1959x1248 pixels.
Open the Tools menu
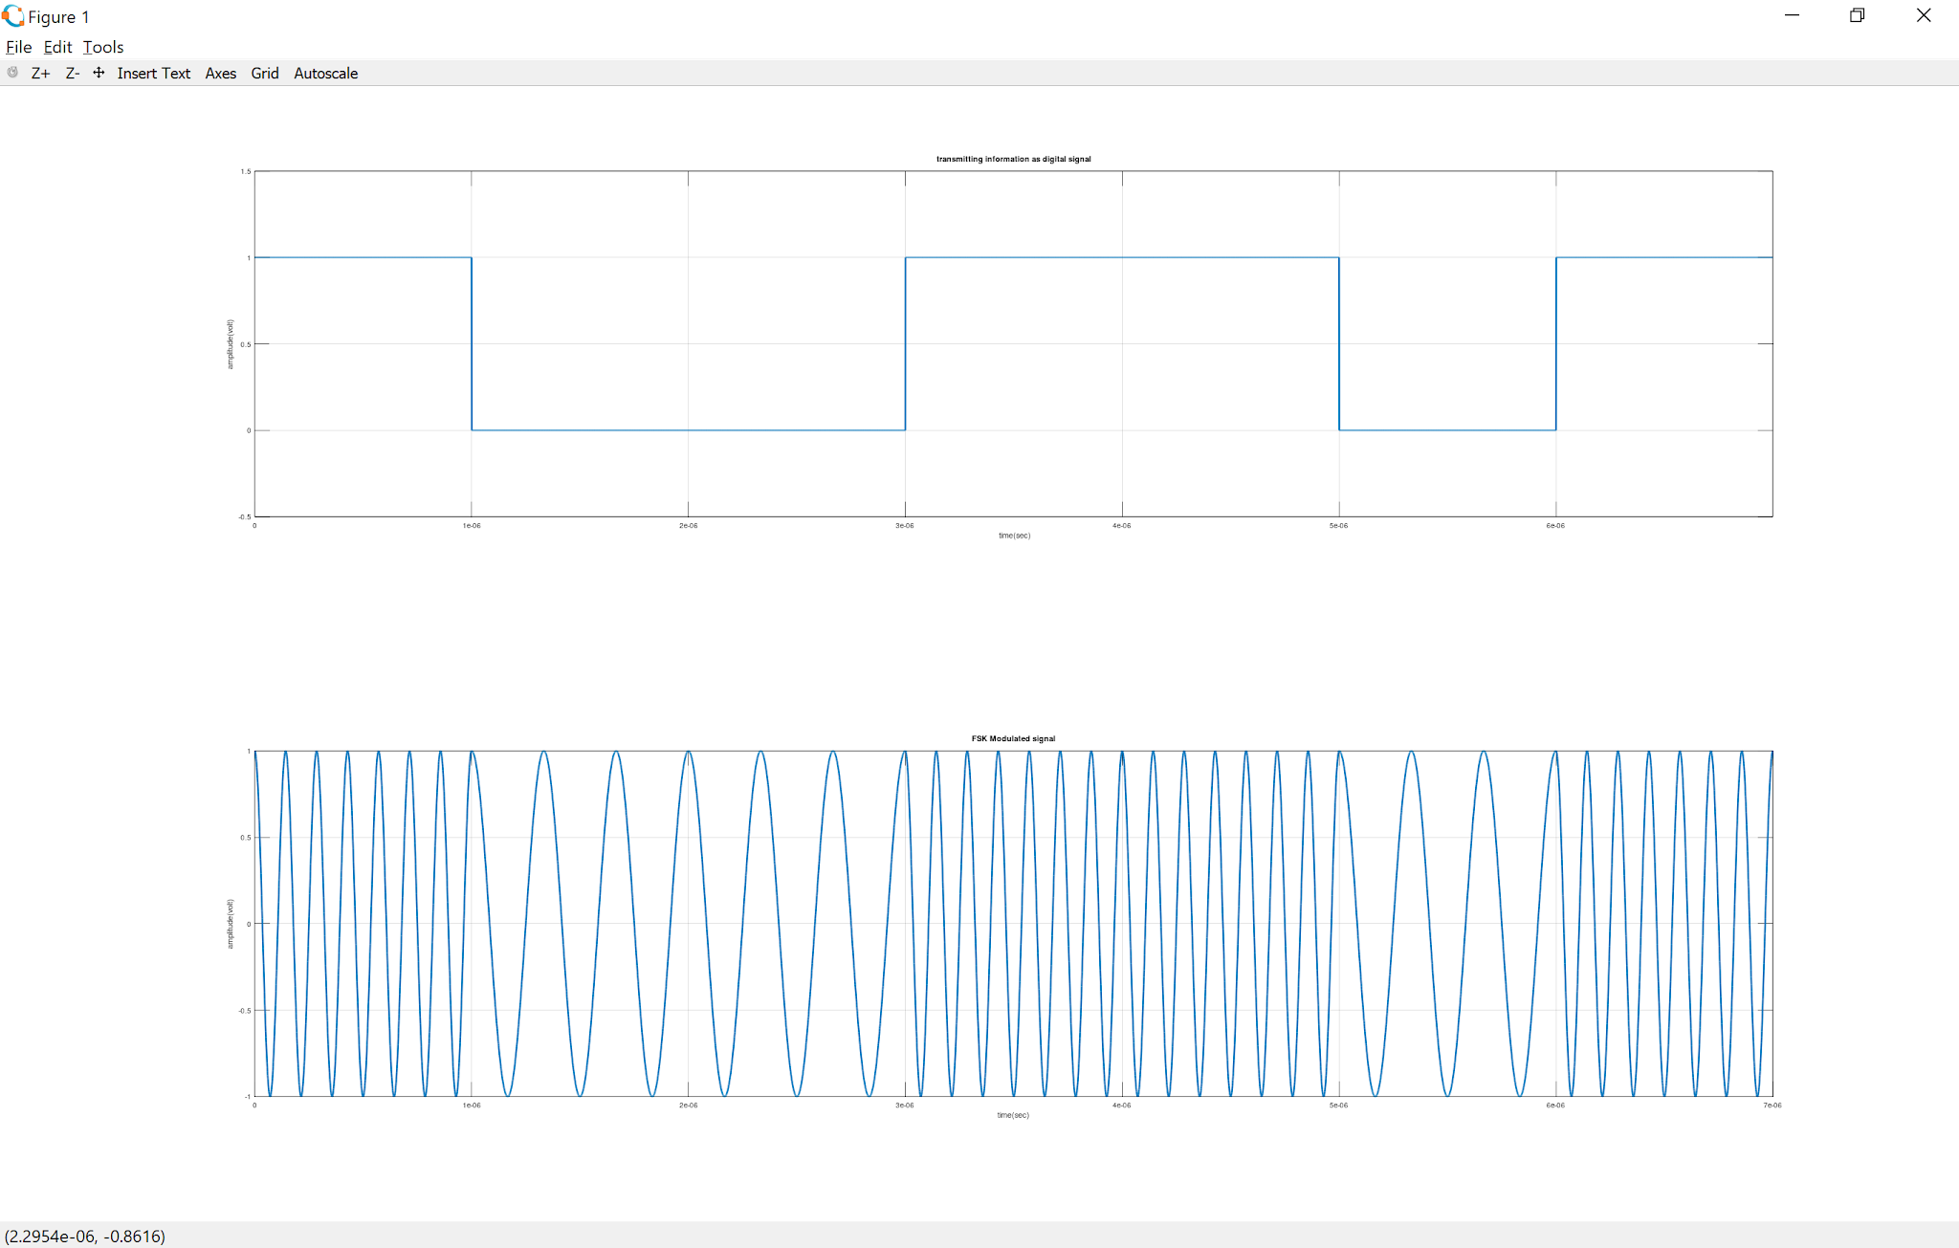103,47
